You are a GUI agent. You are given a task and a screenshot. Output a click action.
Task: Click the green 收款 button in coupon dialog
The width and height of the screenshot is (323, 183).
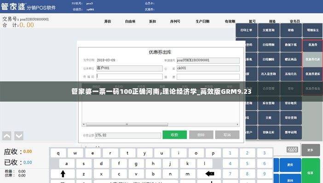[x=174, y=135]
